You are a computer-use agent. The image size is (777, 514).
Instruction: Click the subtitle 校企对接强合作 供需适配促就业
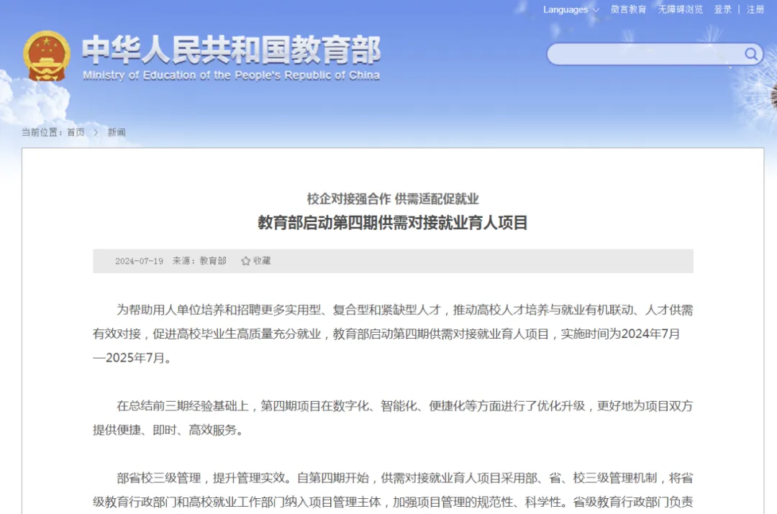coord(393,199)
